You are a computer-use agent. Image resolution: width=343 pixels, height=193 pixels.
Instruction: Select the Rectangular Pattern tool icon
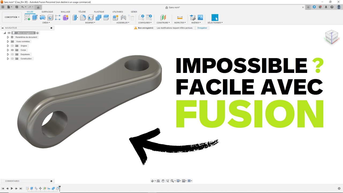[x=58, y=17]
